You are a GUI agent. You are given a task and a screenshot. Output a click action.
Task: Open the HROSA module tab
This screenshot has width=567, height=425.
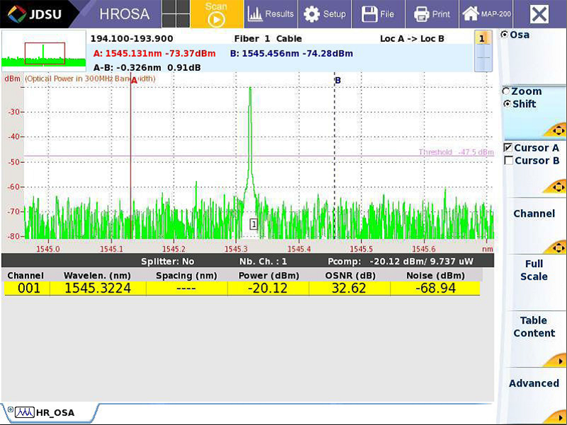coord(124,14)
